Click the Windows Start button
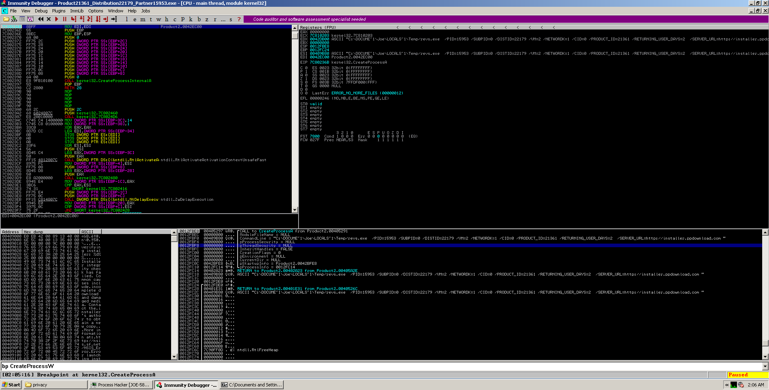Image resolution: width=769 pixels, height=390 pixels. 11,385
